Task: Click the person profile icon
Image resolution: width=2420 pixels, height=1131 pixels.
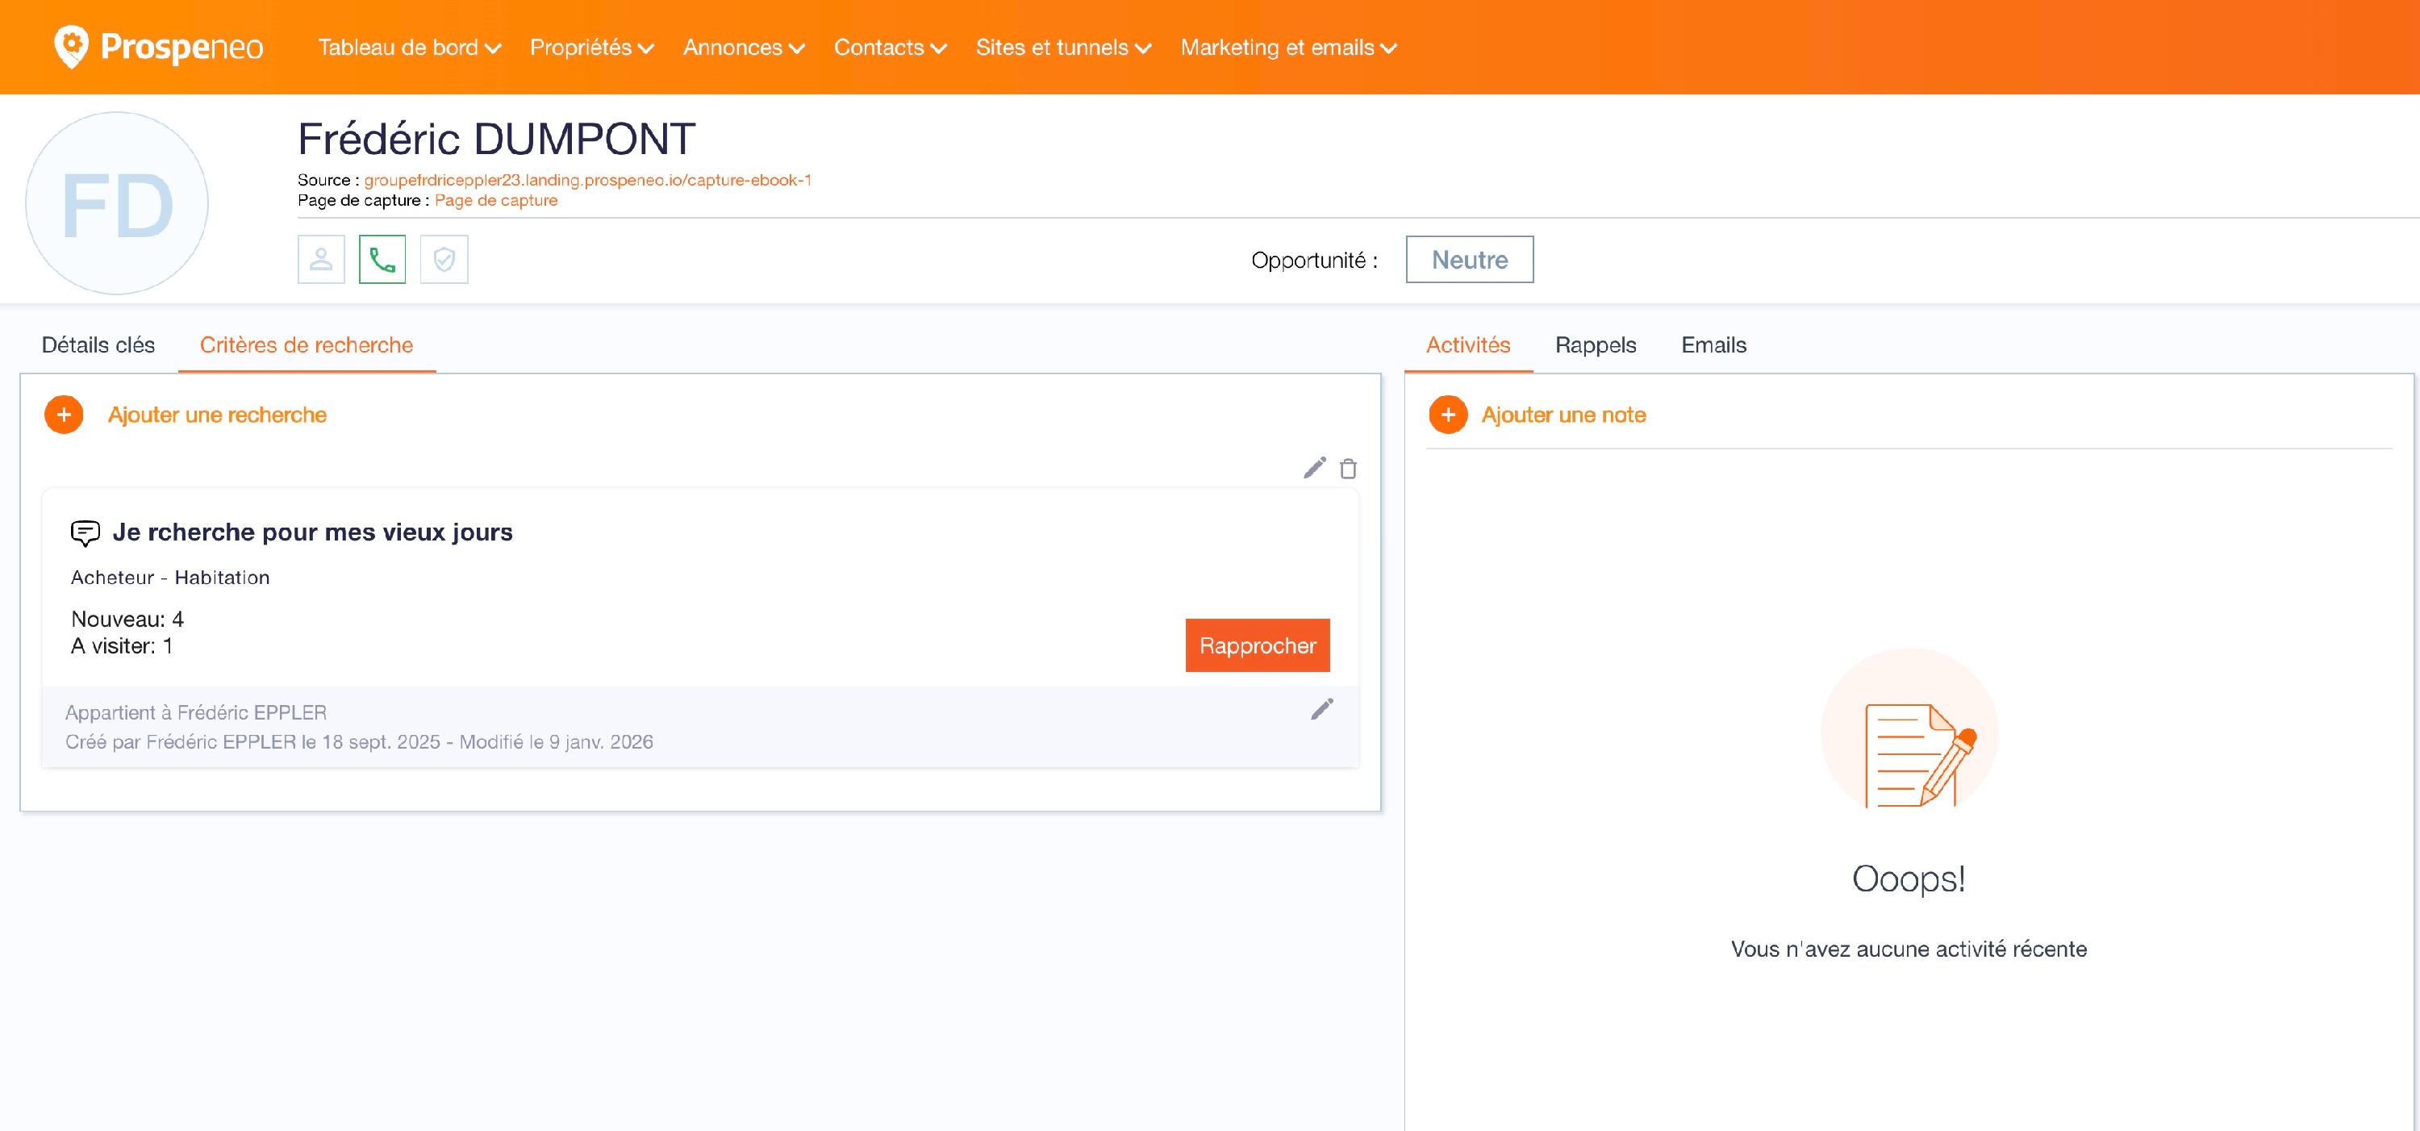Action: click(x=321, y=259)
